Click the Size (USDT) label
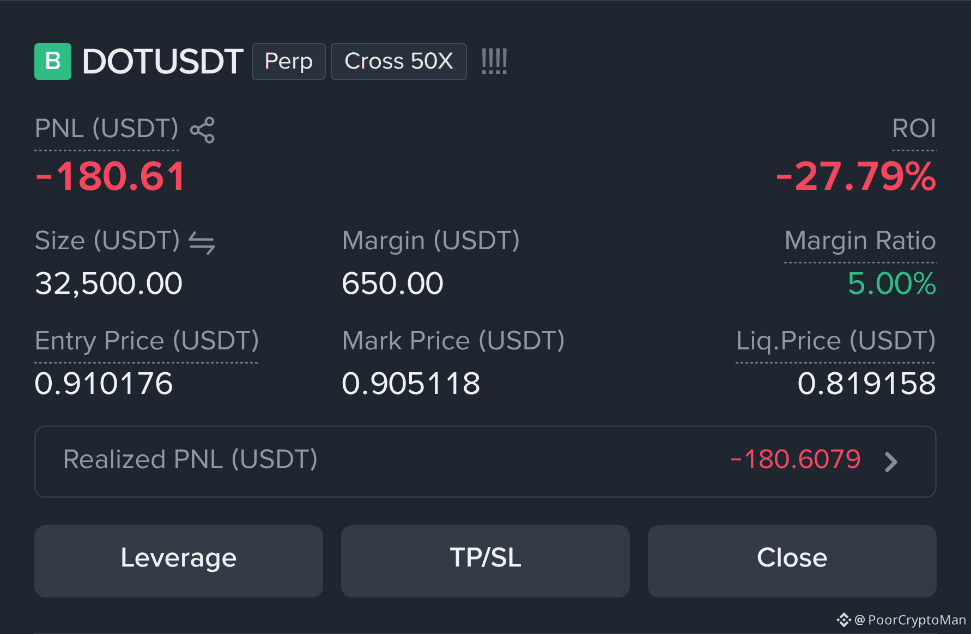This screenshot has width=971, height=634. click(107, 241)
